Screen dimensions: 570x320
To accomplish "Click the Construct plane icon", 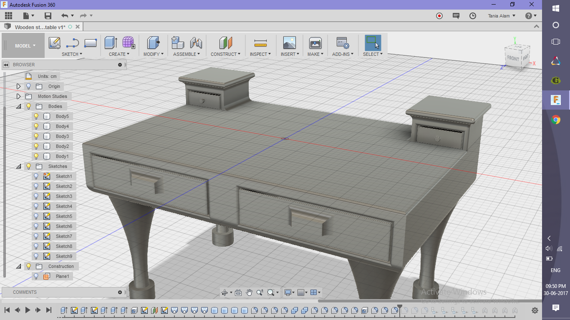I will (225, 42).
